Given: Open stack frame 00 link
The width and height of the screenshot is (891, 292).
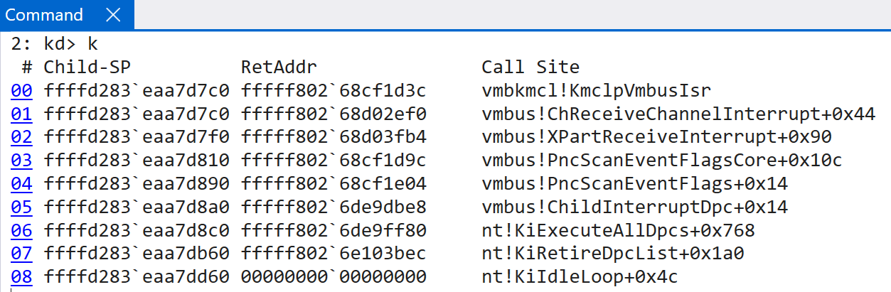Looking at the screenshot, I should point(22,90).
